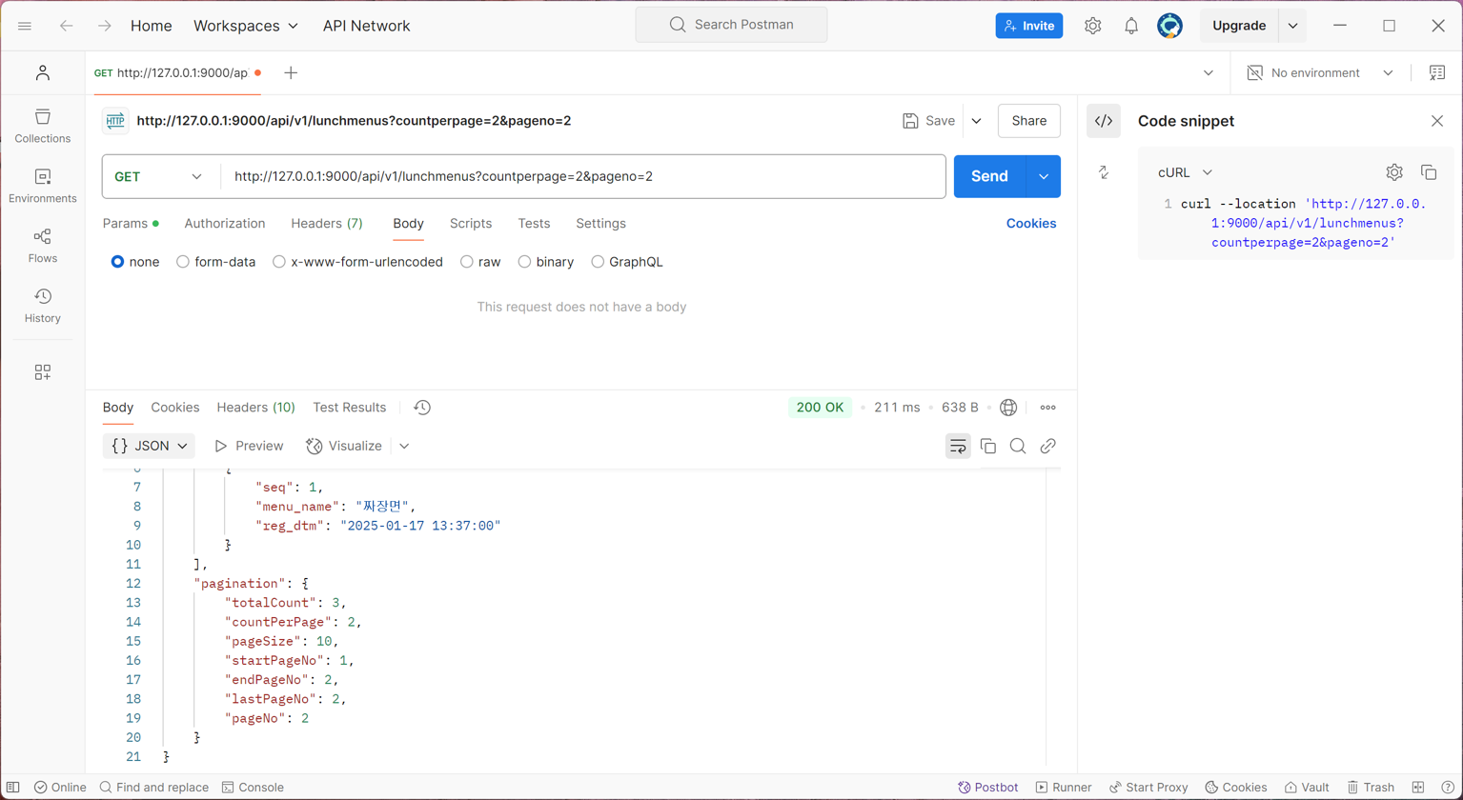This screenshot has height=800, width=1463.
Task: Click the Invite button
Action: [1029, 26]
